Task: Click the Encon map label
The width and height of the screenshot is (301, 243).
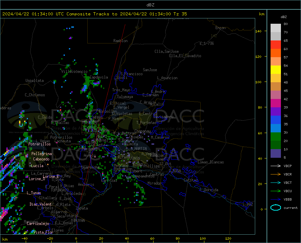Action: pyautogui.click(x=220, y=28)
